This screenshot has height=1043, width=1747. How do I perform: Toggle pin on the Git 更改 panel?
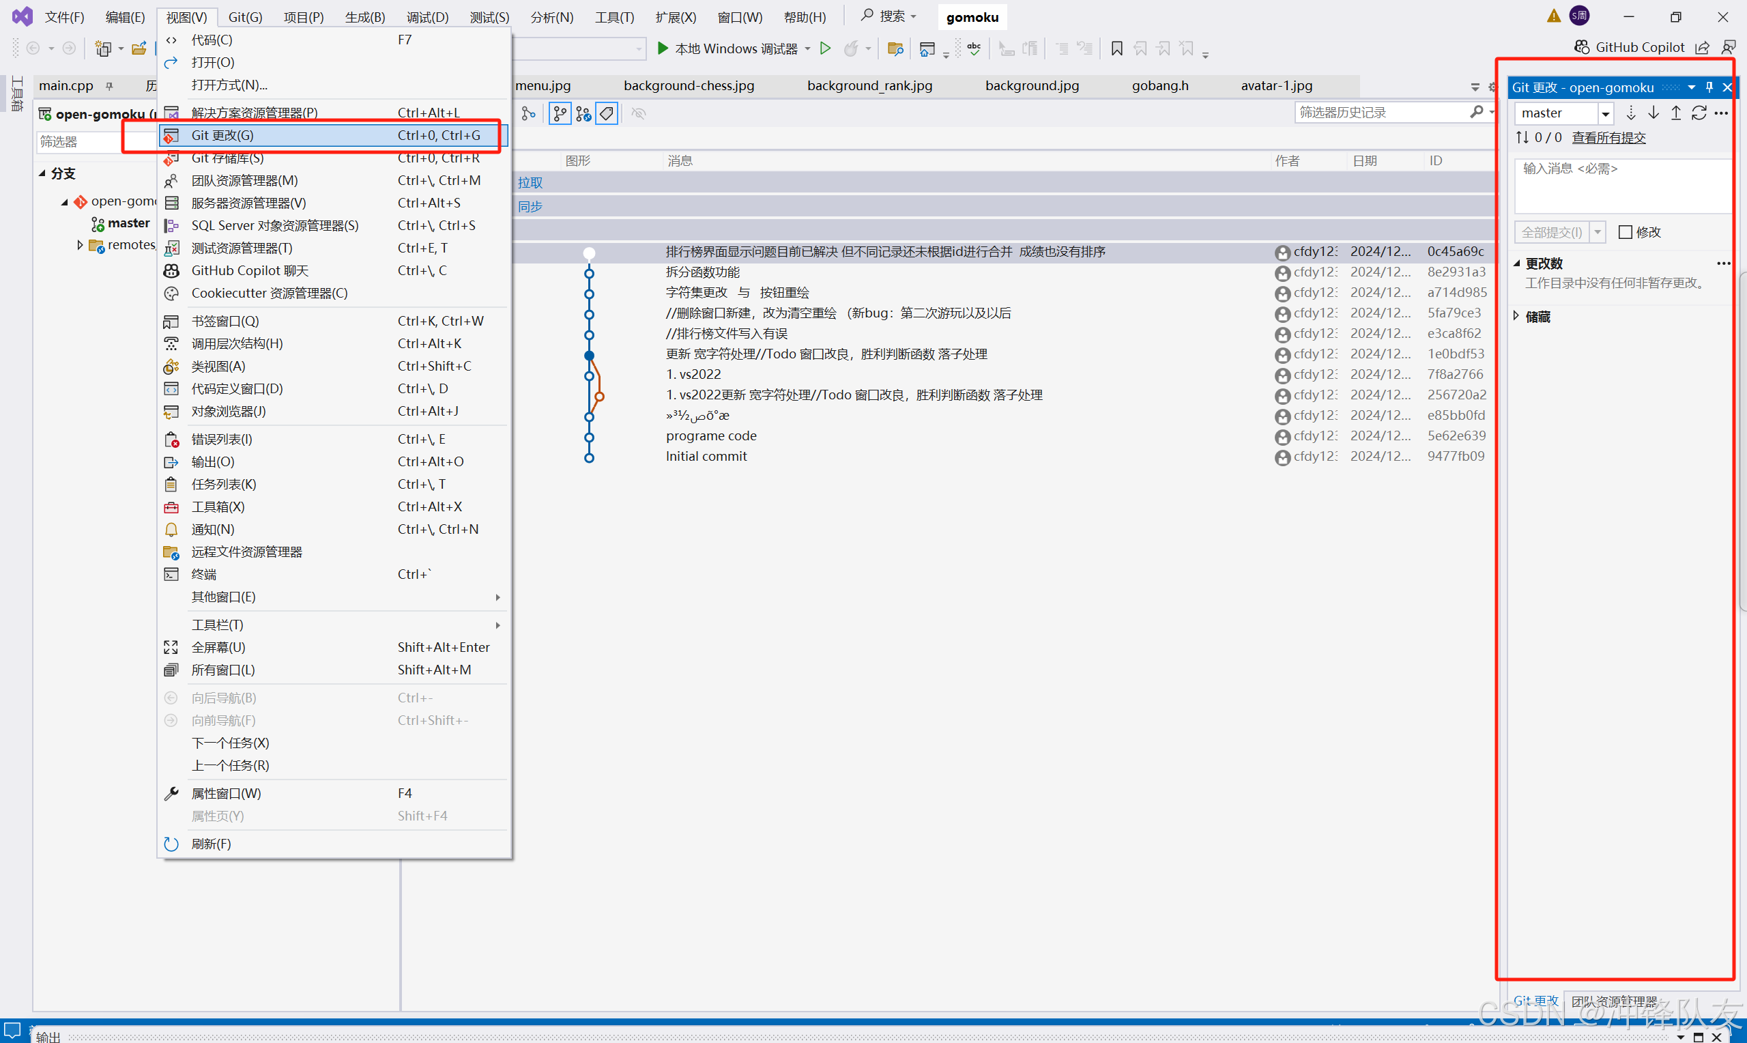pos(1709,87)
